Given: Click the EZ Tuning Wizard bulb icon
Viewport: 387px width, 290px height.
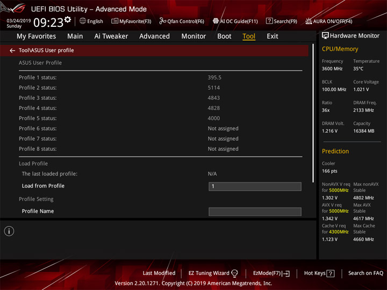Looking at the screenshot, I should (235, 273).
